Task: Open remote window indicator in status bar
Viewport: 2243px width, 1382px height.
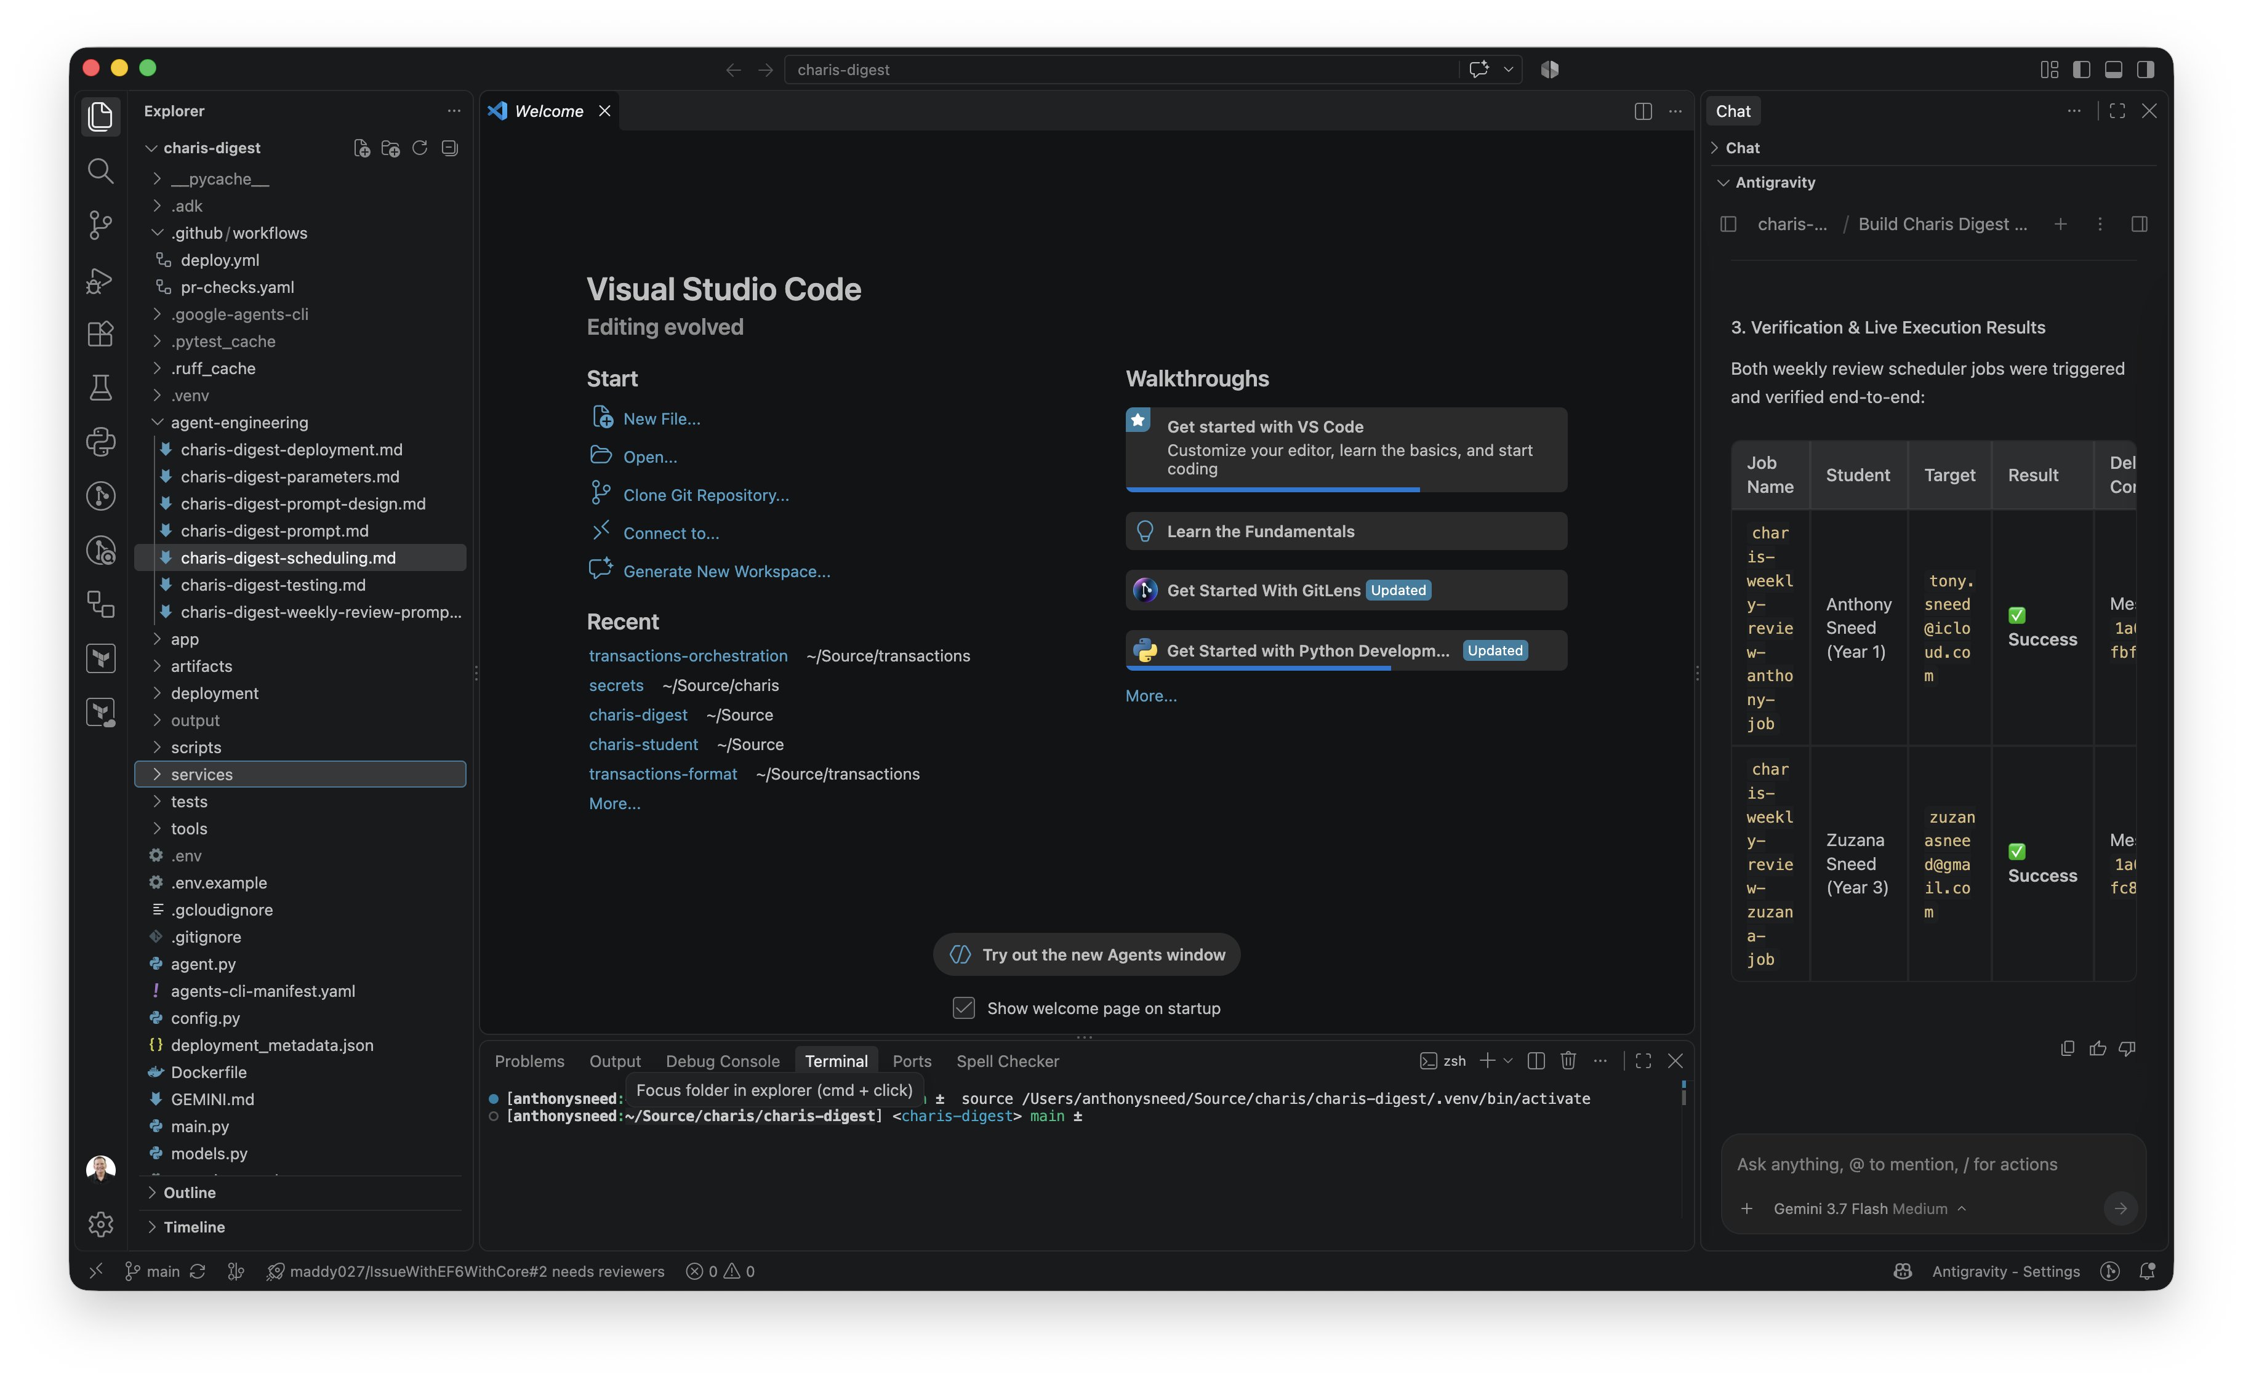Action: click(96, 1271)
